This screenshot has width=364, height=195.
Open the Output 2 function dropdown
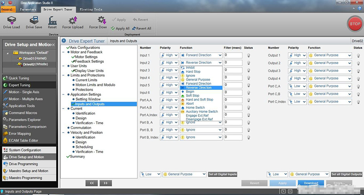pos(330,63)
